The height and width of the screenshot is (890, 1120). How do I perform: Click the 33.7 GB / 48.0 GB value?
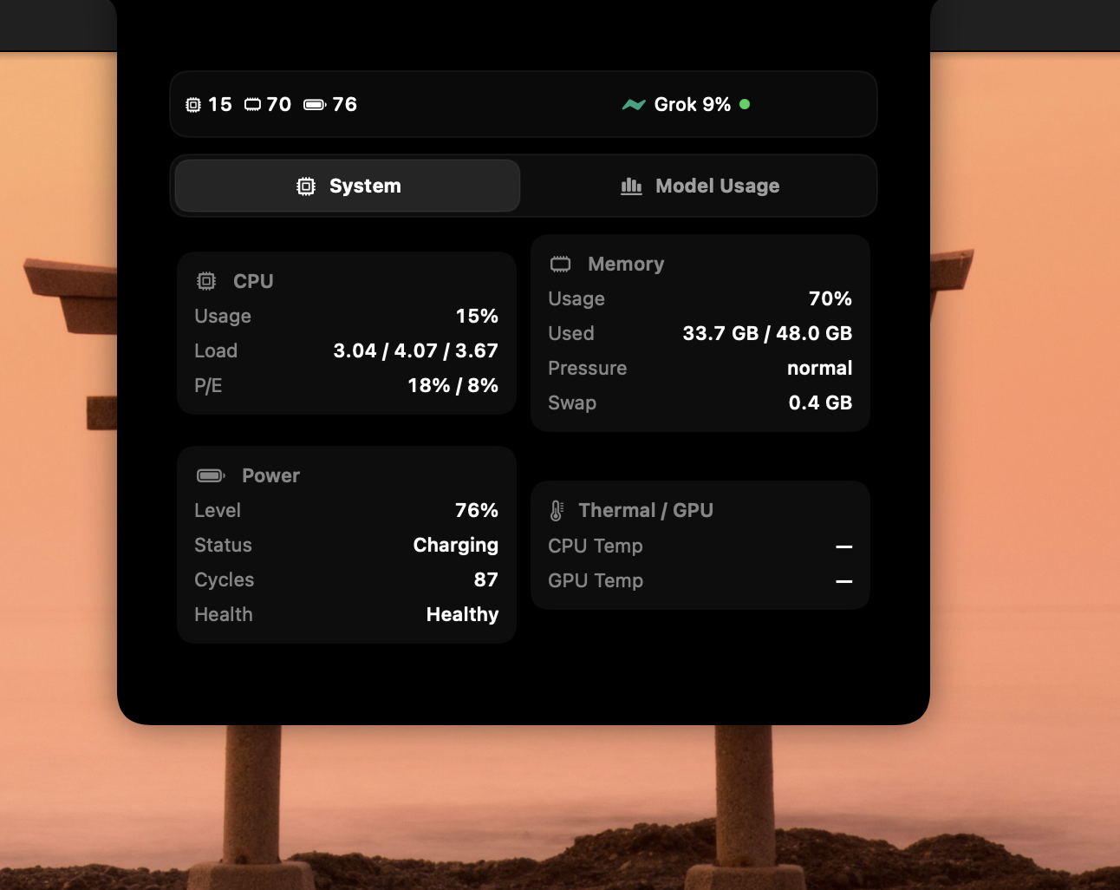[x=767, y=333]
